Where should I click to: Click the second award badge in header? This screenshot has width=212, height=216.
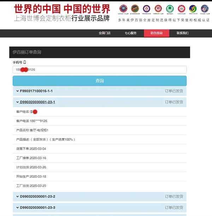pos(135,8)
